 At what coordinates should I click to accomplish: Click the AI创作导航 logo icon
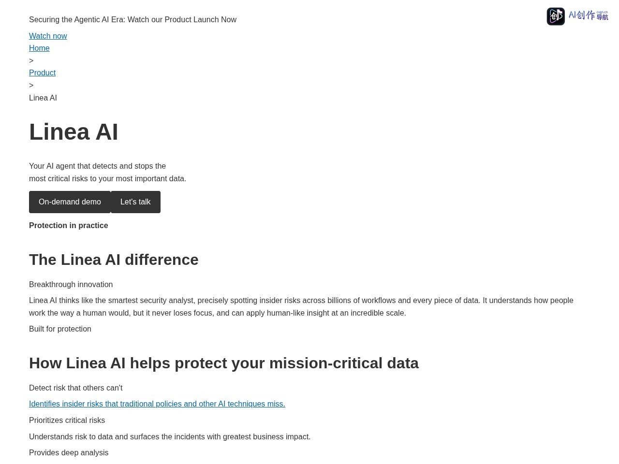click(x=556, y=16)
